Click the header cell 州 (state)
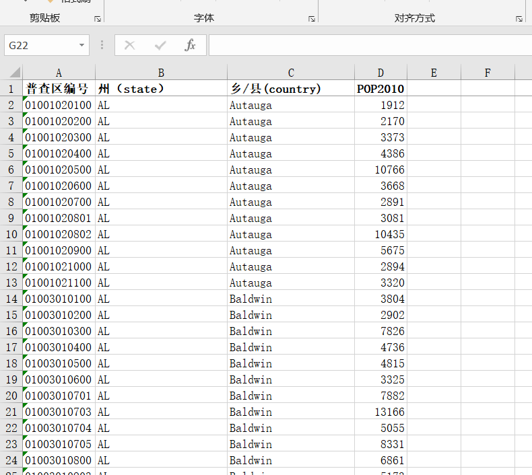Screen dimensions: 532x475 (x=161, y=89)
